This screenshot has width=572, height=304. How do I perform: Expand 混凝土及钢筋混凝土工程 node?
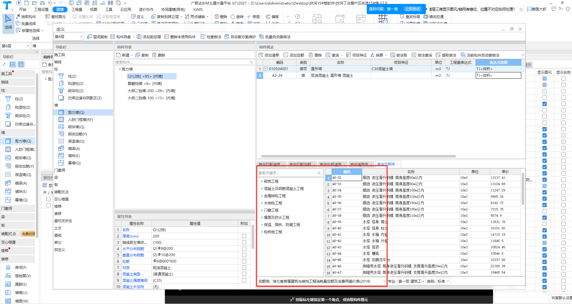(x=262, y=188)
